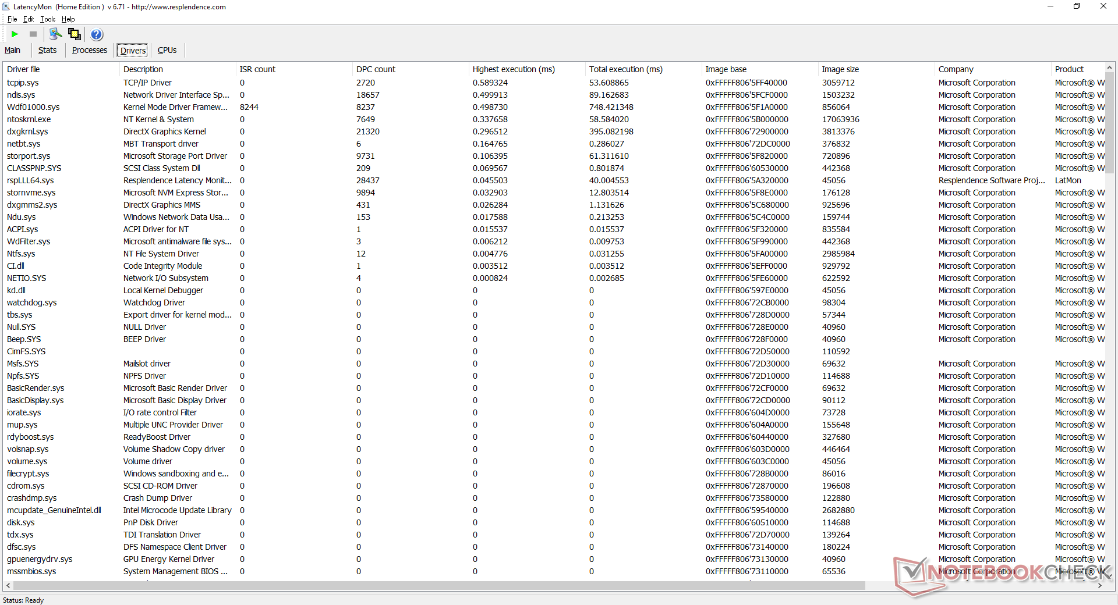Image resolution: width=1118 pixels, height=605 pixels.
Task: Click the LatMon product cell
Action: pyautogui.click(x=1068, y=180)
